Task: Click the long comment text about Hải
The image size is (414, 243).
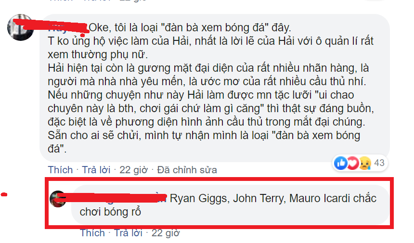Action: point(210,89)
